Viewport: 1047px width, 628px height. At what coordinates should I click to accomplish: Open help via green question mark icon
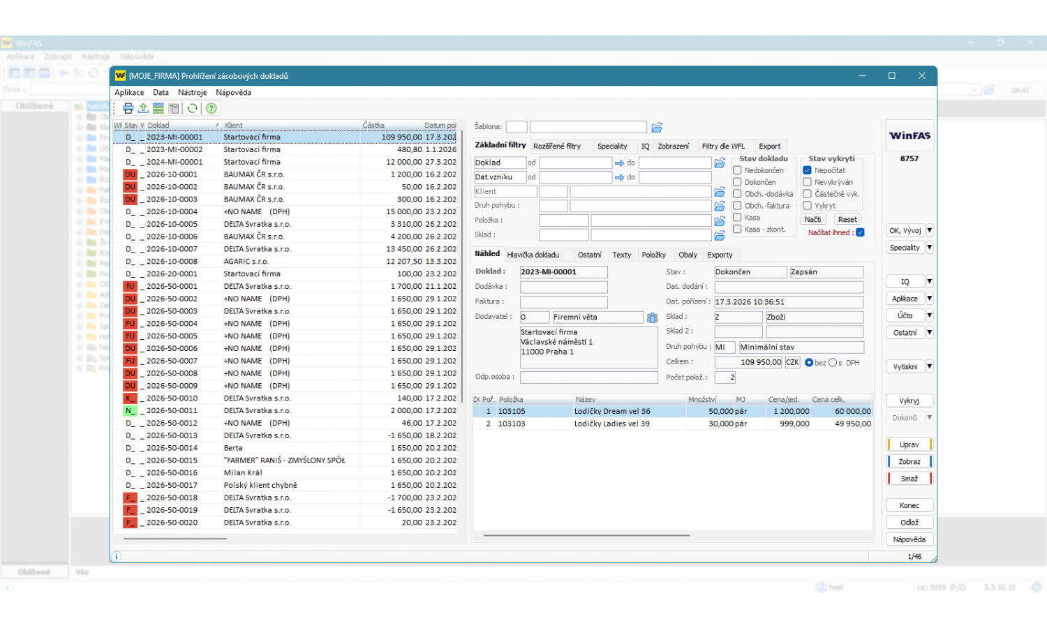211,108
